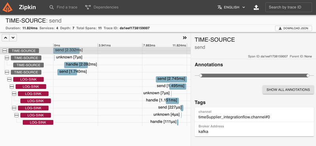Click the TIME-SOURCE: send trace heading
This screenshot has height=146, width=316.
tap(34, 20)
